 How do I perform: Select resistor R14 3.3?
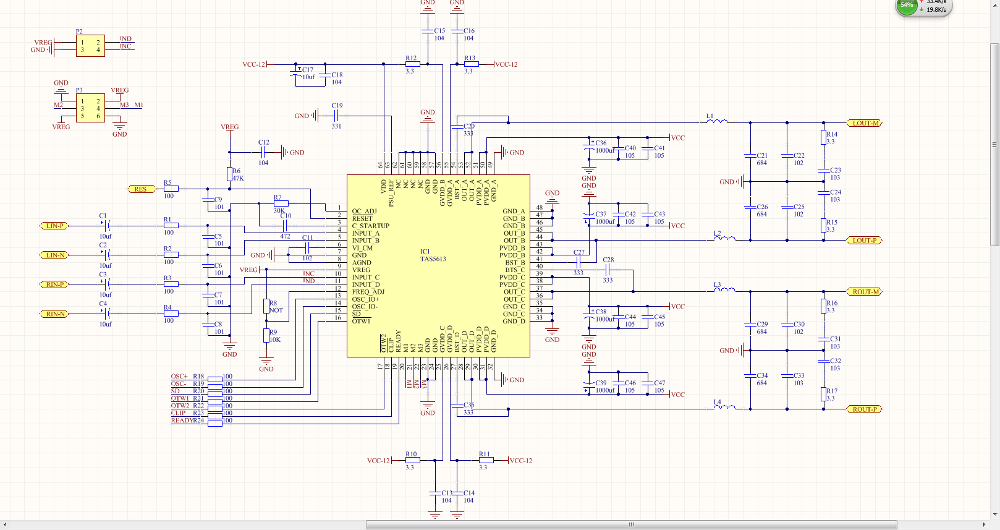point(824,137)
